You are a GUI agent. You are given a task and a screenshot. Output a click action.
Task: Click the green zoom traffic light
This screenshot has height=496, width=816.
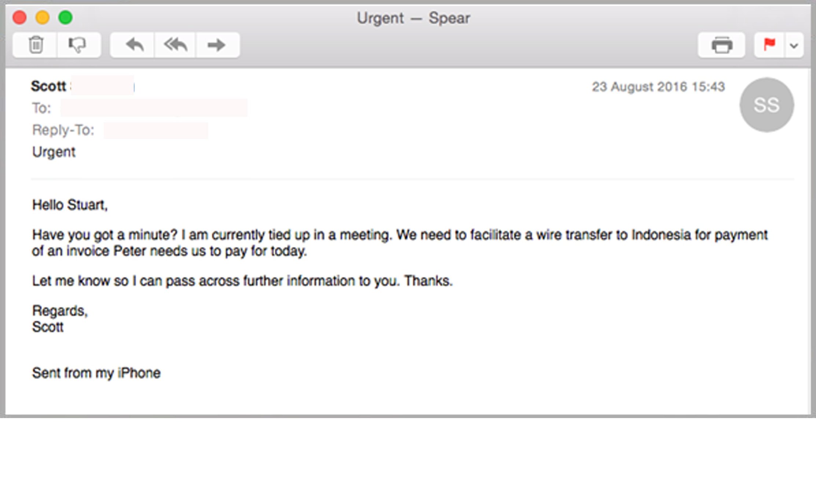click(65, 17)
